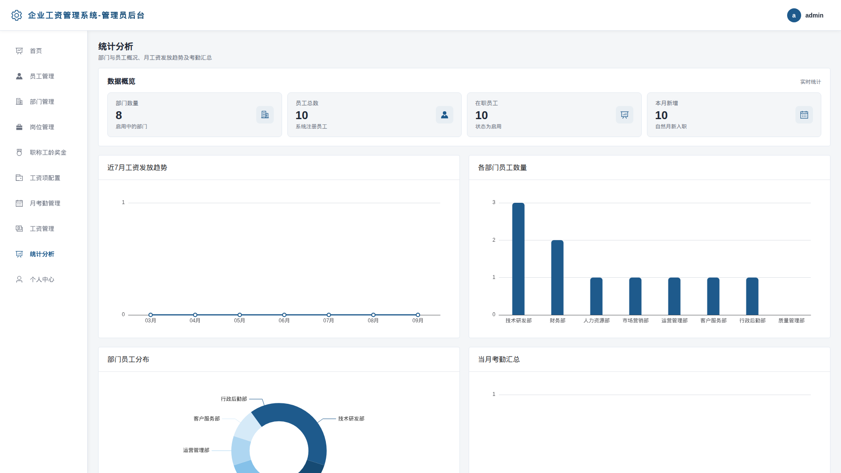Click the 07月 data point on trend line
Screen dimensions: 841x473
coord(329,315)
